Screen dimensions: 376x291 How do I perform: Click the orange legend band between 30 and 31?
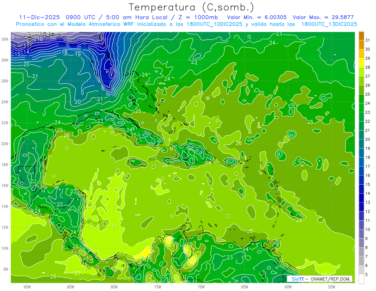361,45
